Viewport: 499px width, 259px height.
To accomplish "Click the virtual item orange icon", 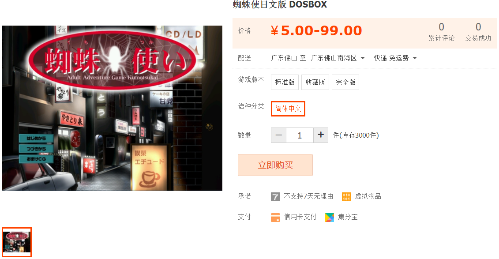I will (x=346, y=197).
